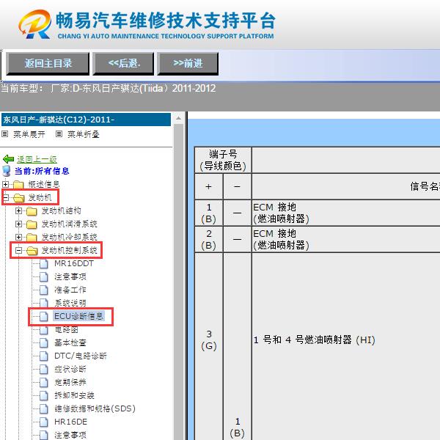Click the 返回上一级 link
The height and width of the screenshot is (440, 440).
tap(37, 159)
